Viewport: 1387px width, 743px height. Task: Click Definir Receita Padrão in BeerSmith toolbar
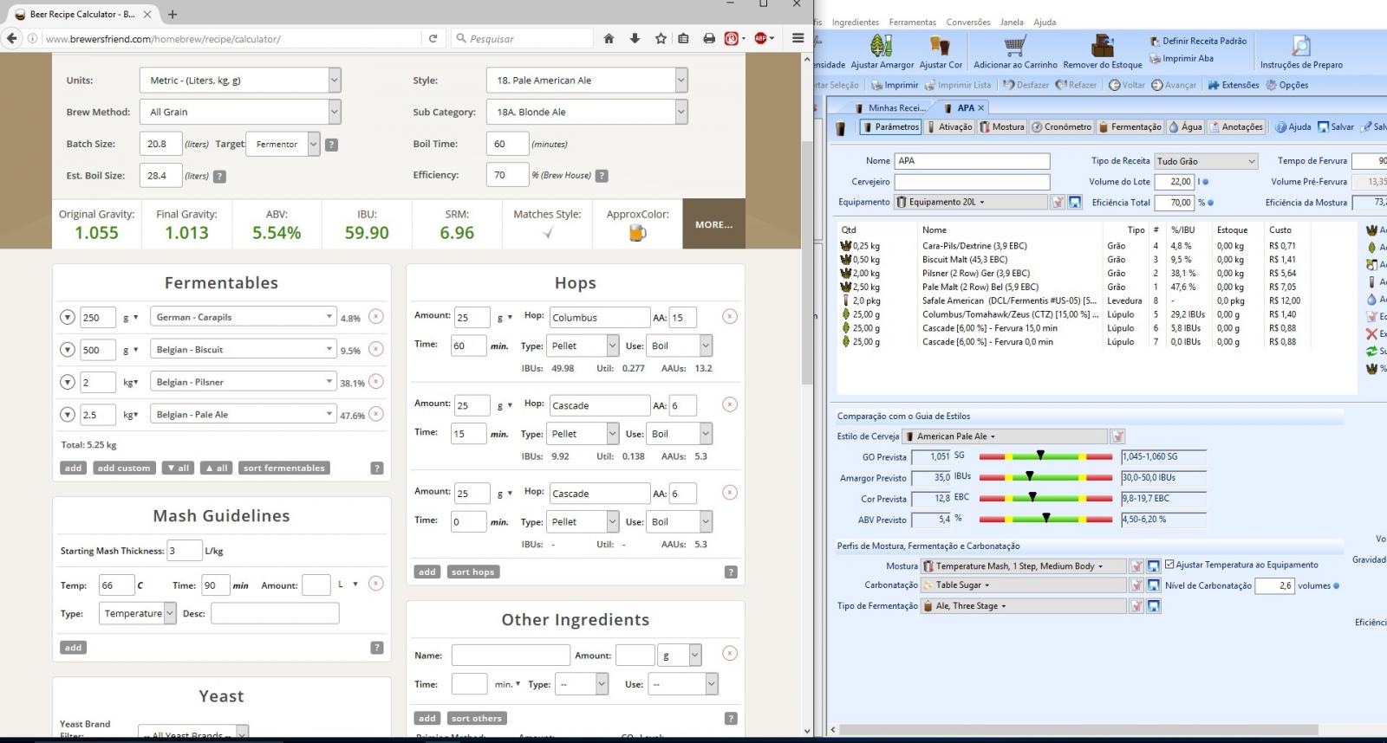tap(1198, 41)
